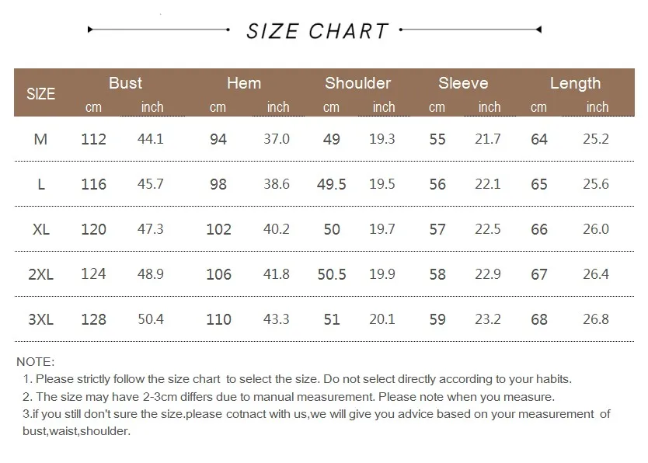The width and height of the screenshot is (648, 463).
Task: Click the Sleeve column header
Action: click(x=463, y=83)
